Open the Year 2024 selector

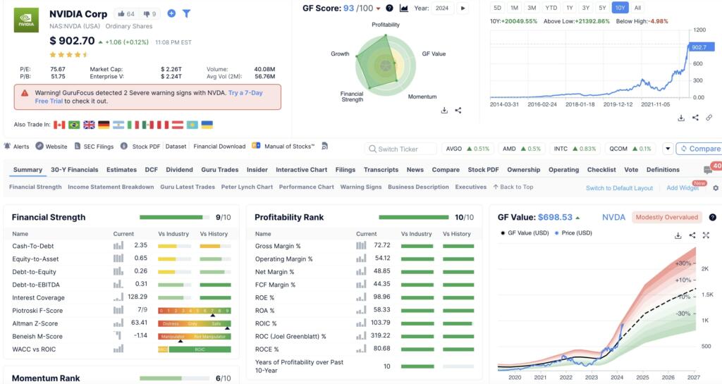[x=442, y=8]
